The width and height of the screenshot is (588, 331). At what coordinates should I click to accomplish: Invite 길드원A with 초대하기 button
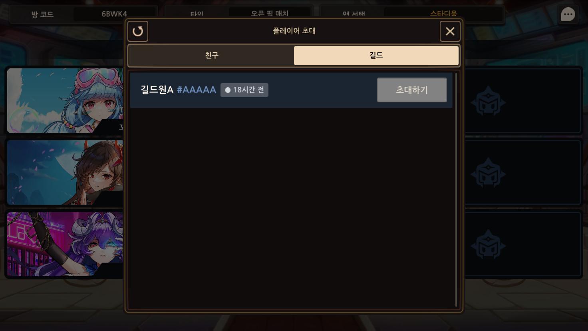click(412, 90)
